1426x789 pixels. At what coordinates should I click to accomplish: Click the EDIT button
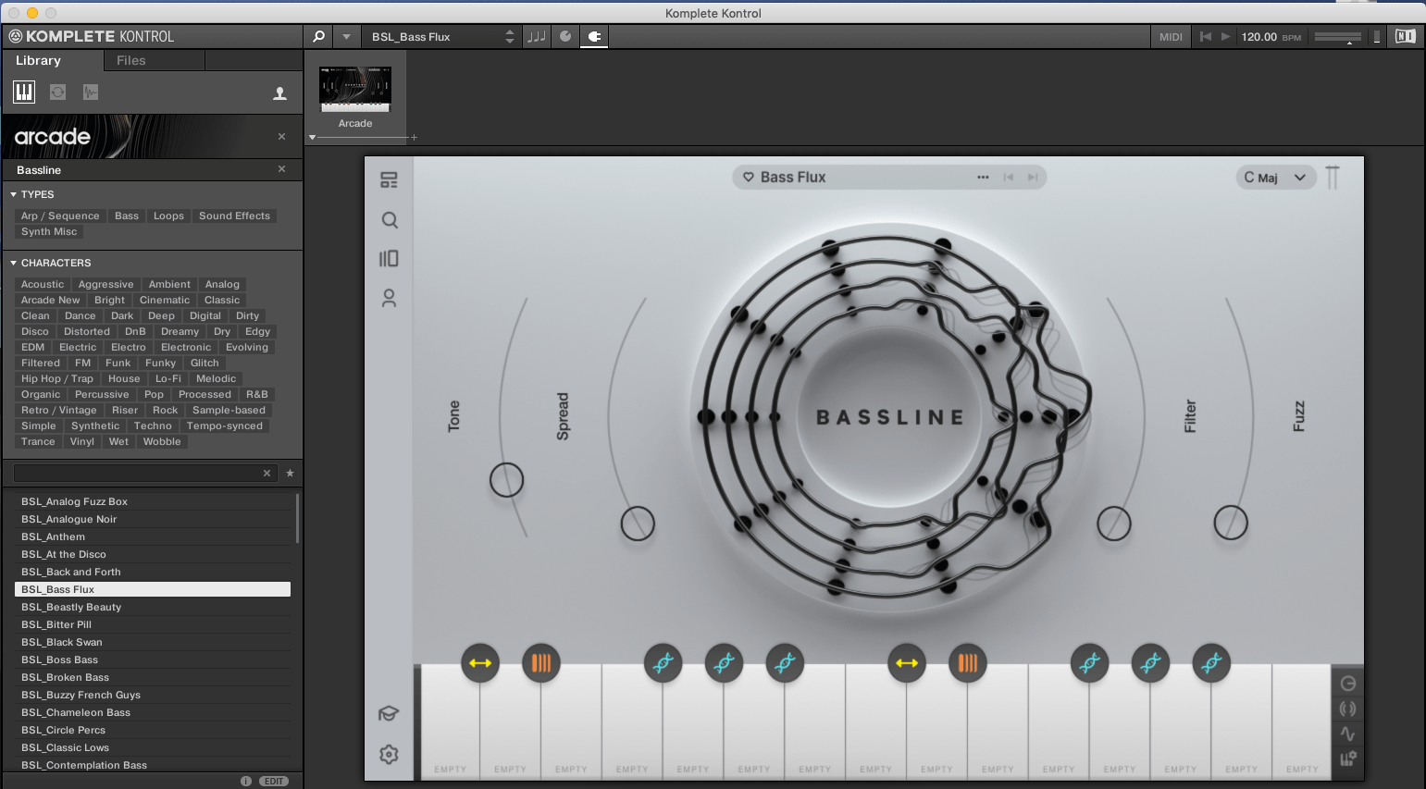click(x=274, y=781)
